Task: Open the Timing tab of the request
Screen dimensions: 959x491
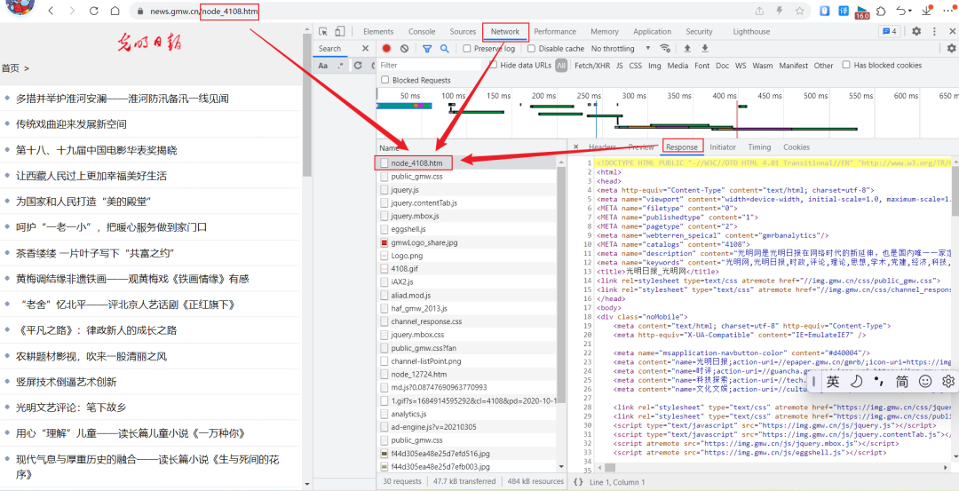Action: (759, 147)
